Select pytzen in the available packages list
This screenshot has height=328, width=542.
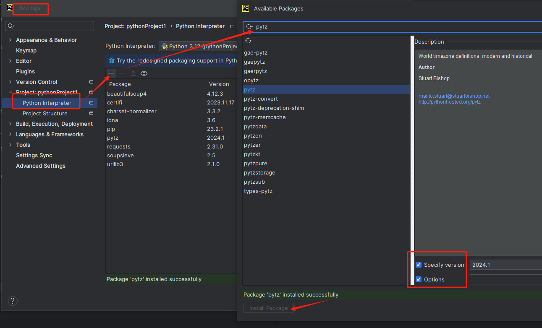326,135
